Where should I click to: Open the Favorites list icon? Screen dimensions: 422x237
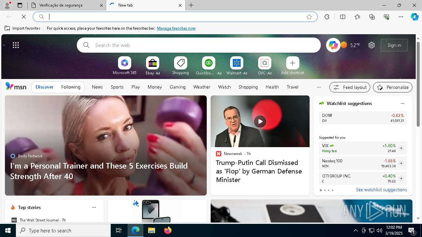pos(357,17)
